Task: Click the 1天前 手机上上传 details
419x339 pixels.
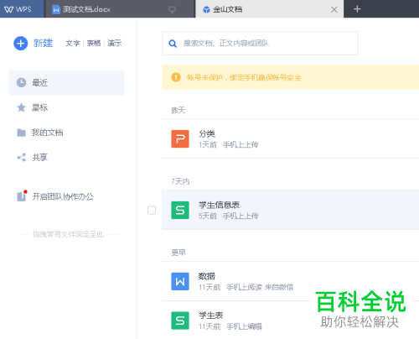Action: pyautogui.click(x=229, y=144)
